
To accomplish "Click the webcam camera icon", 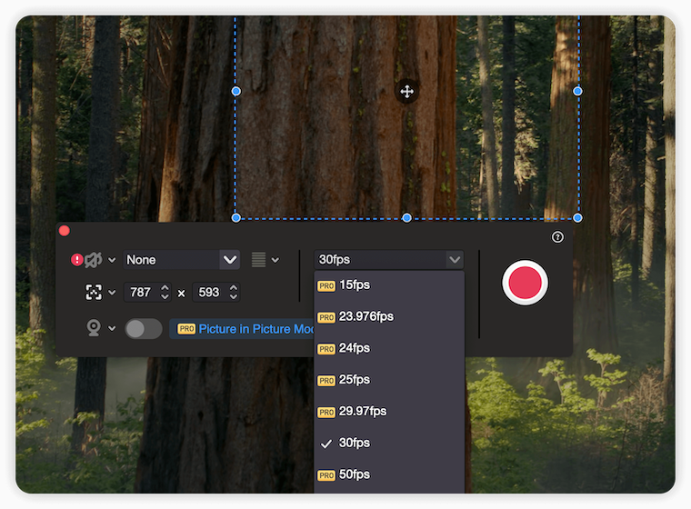I will (x=93, y=328).
